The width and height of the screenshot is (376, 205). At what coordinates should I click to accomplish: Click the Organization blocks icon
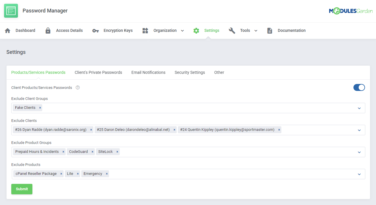145,31
